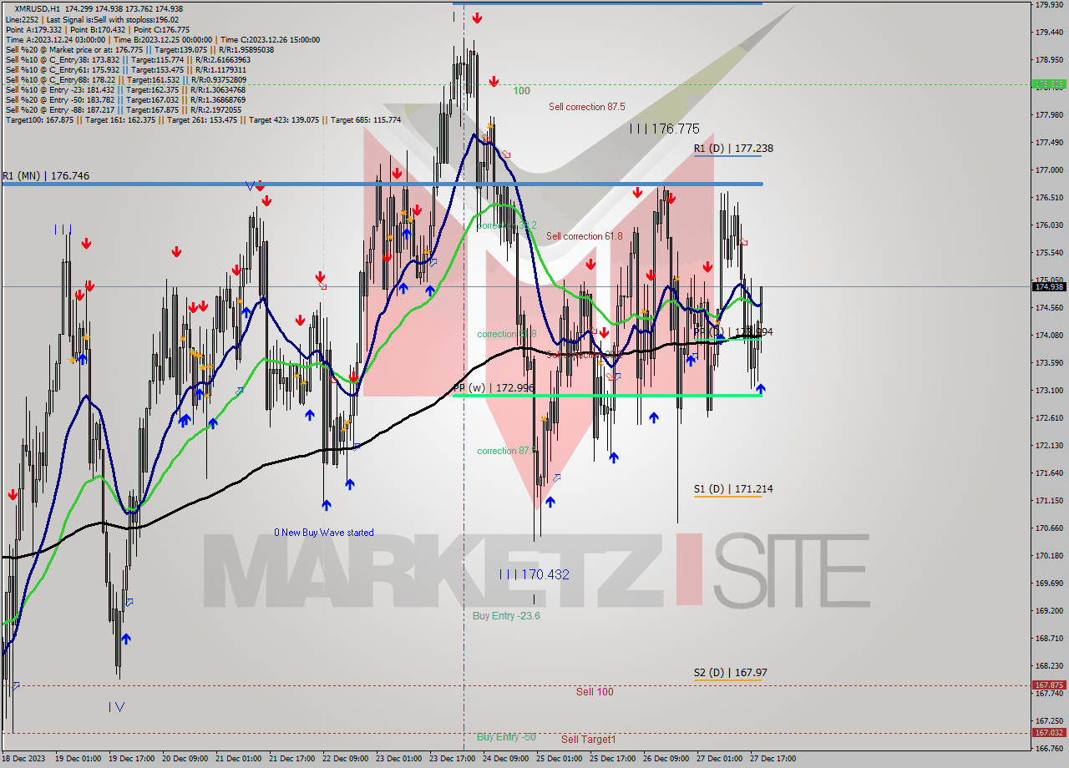
Task: Click the 'I V' wave label
Action: tap(117, 707)
